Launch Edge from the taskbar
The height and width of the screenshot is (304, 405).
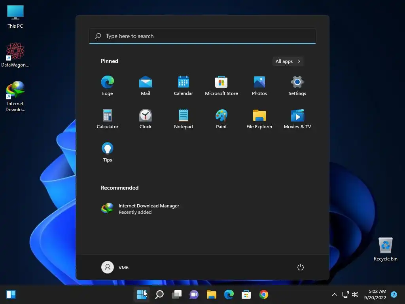coord(229,294)
